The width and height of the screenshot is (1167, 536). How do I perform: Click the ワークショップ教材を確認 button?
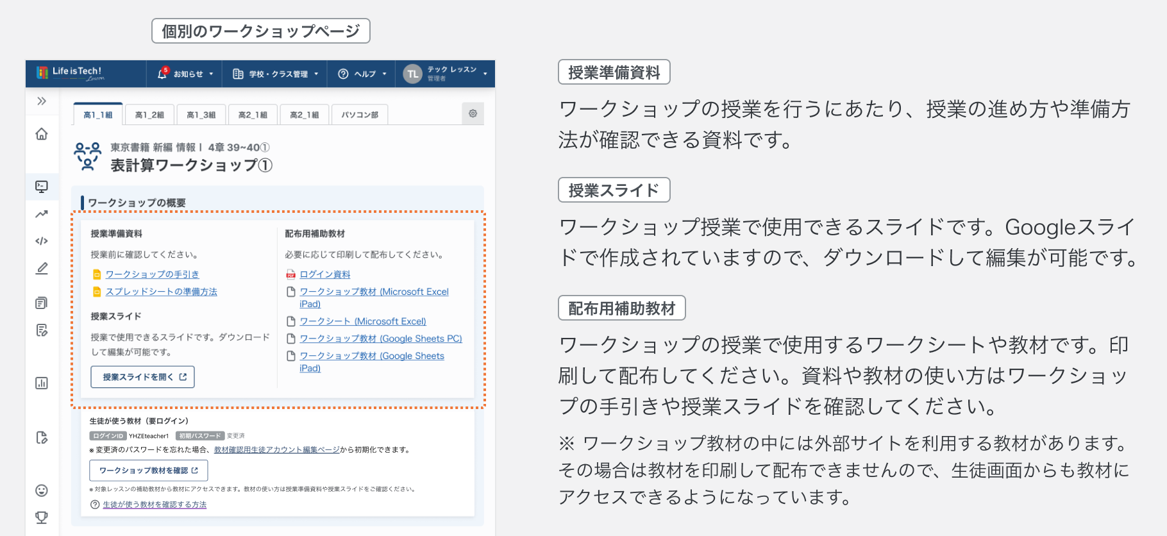pos(149,471)
